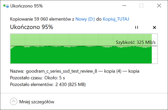Image resolution: width=168 pixels, height=110 pixels.
Task: Click the dark green speed history area
Action: pos(75,56)
